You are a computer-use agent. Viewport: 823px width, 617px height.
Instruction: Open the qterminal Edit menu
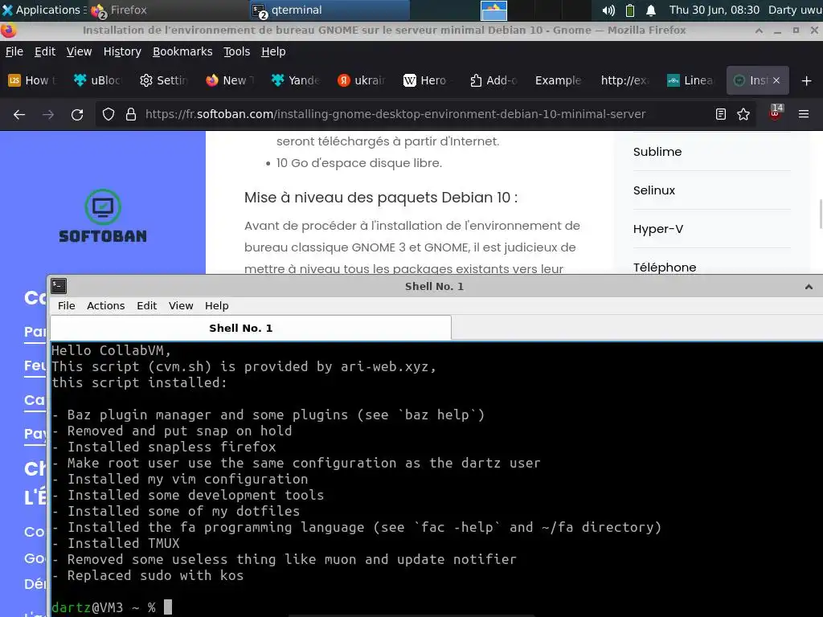[x=146, y=306]
